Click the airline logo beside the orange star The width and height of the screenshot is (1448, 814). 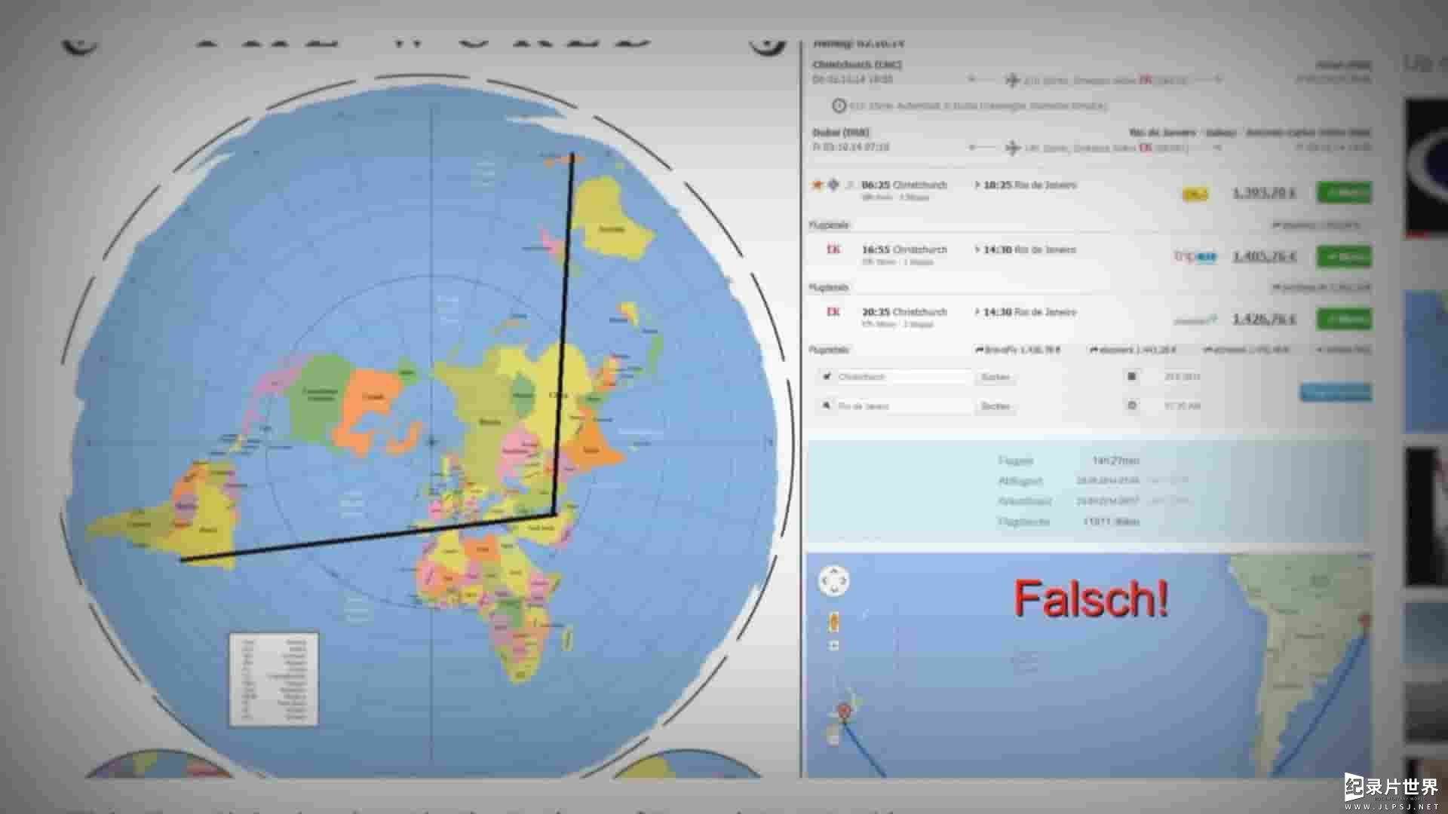pyautogui.click(x=833, y=185)
